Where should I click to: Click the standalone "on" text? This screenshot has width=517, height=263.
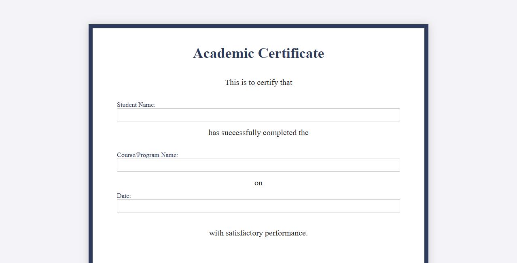coord(258,183)
